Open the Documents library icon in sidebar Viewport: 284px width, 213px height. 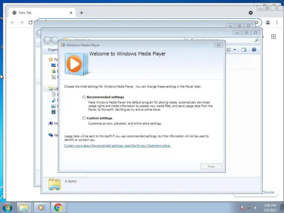point(54,94)
